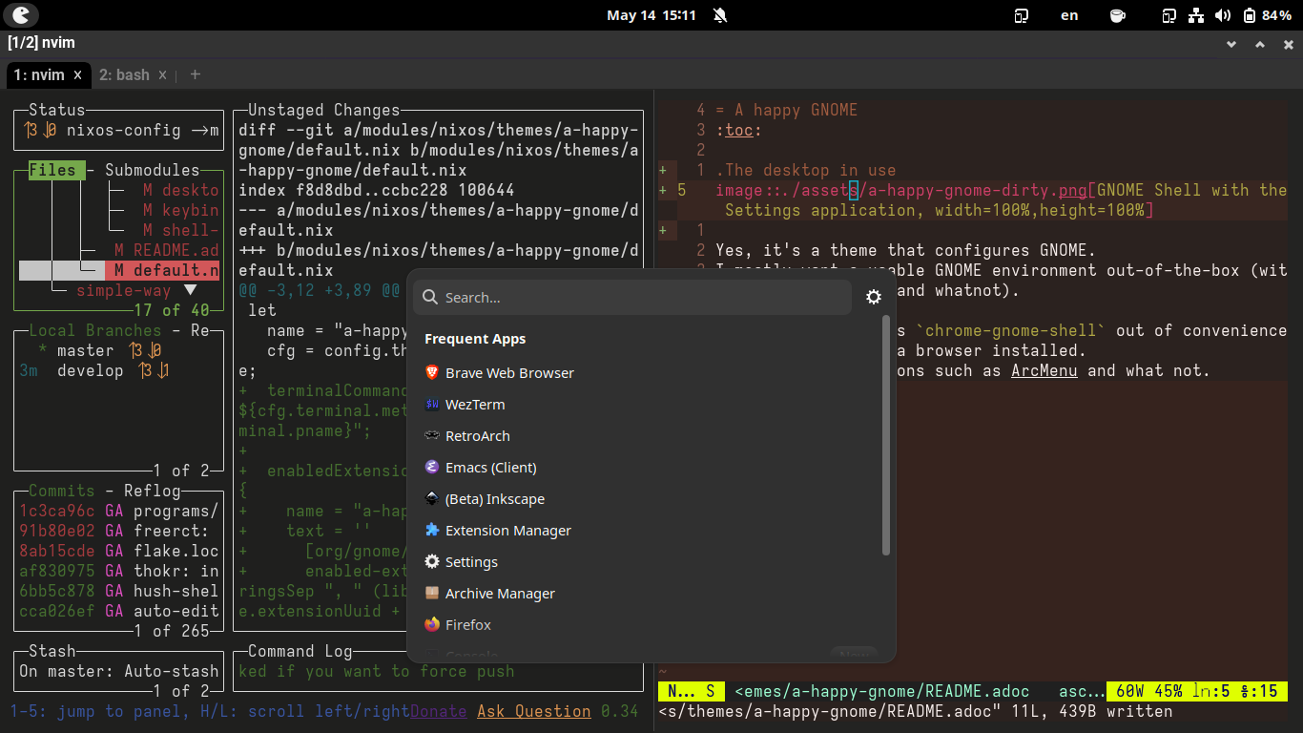Launch the (Beta) Inkscape app icon
The height and width of the screenshot is (733, 1303).
[x=432, y=498]
